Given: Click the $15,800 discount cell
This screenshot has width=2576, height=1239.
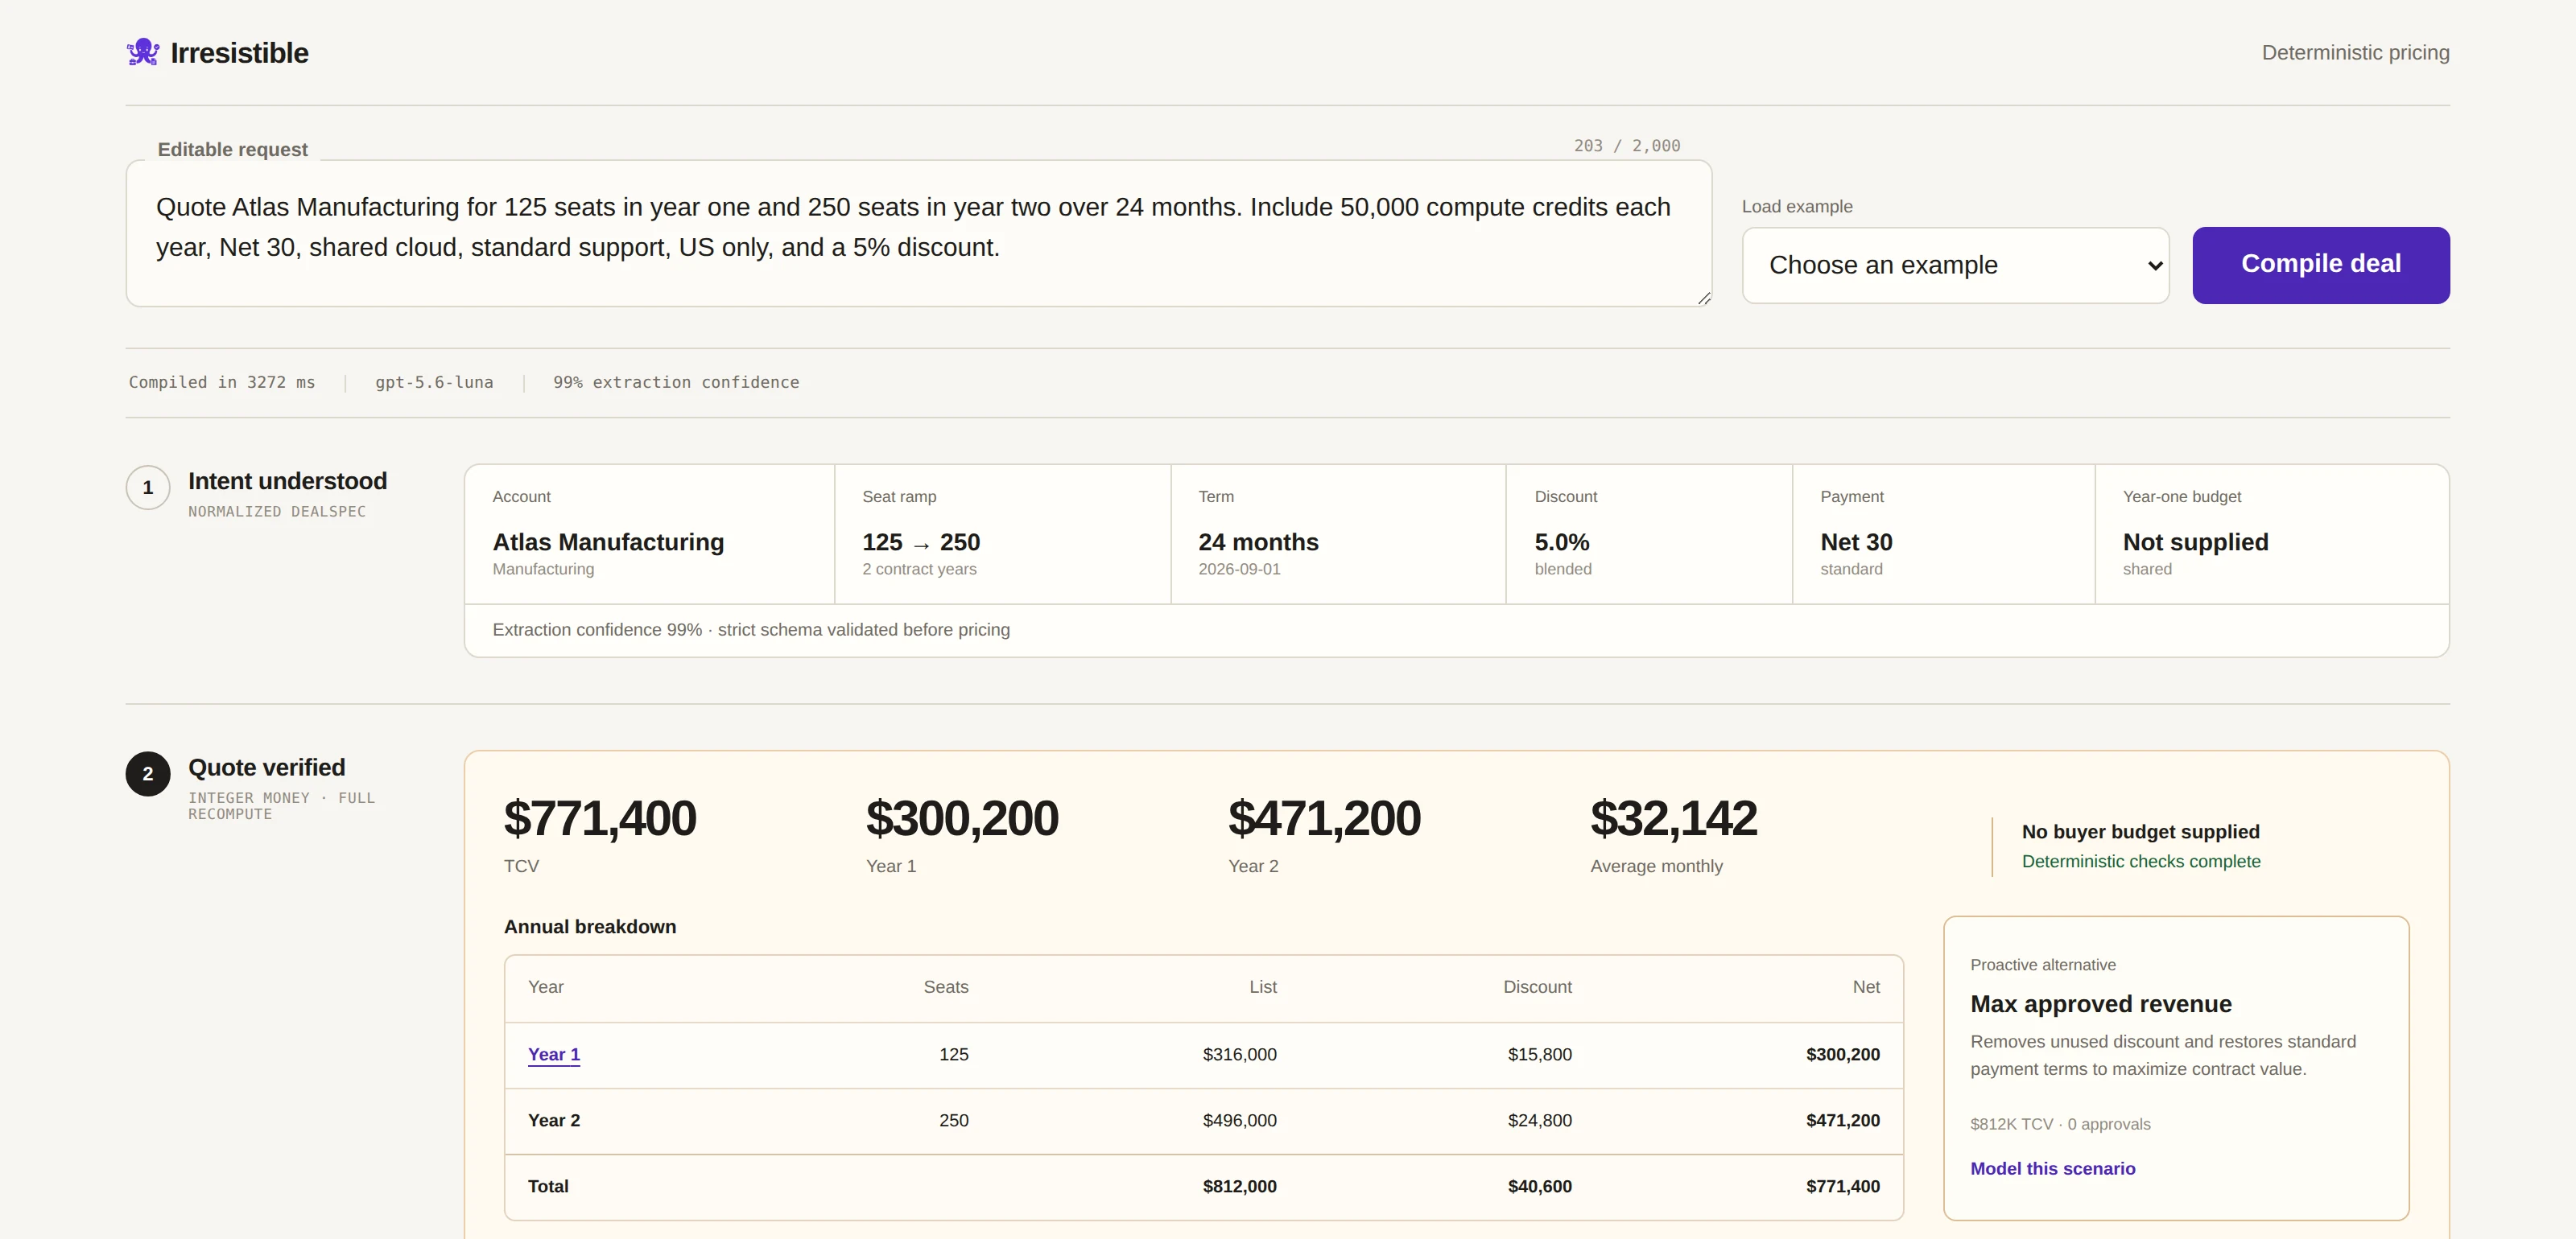Looking at the screenshot, I should [x=1539, y=1054].
